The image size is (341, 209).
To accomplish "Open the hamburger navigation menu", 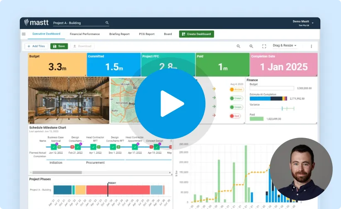I will [24, 34].
